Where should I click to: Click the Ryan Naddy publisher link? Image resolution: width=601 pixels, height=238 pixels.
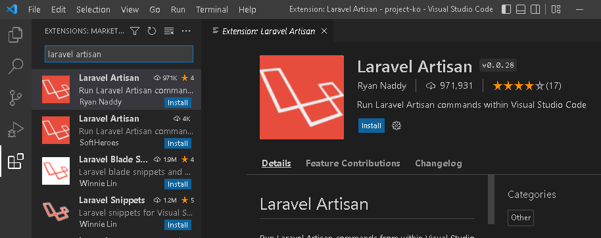(x=382, y=85)
